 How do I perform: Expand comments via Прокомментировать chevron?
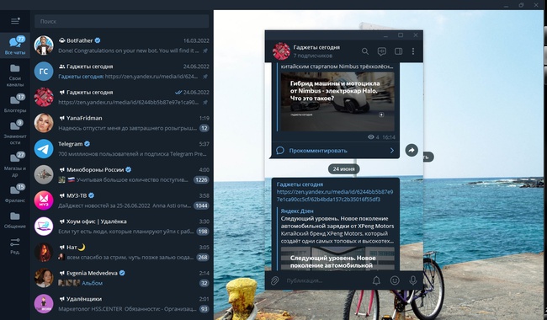[x=392, y=151]
